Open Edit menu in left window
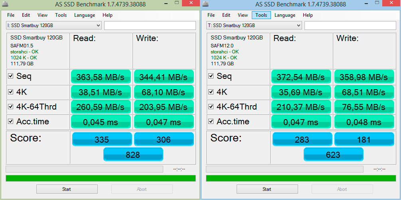The height and width of the screenshot is (200, 401). click(x=26, y=15)
